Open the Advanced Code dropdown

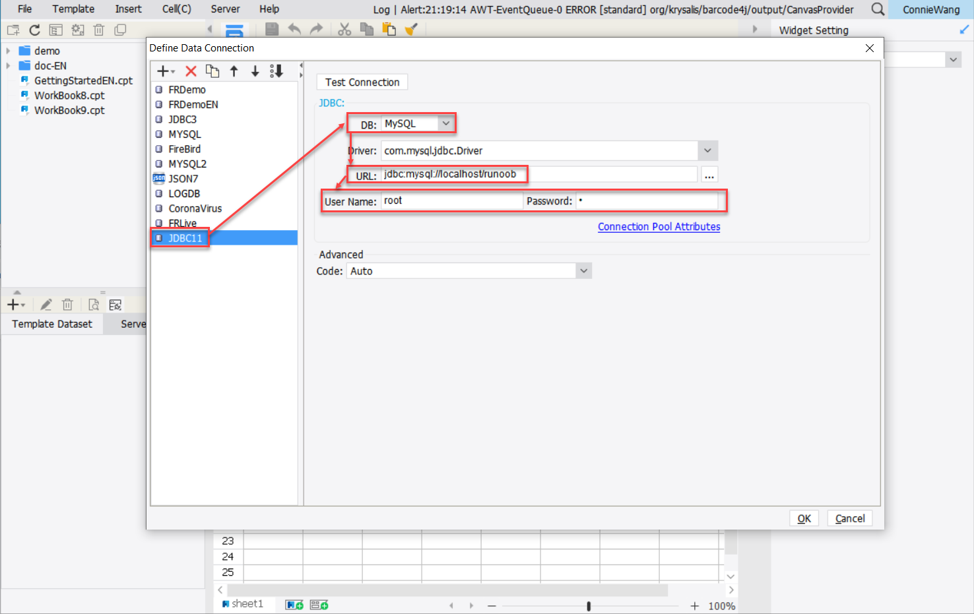click(x=583, y=270)
